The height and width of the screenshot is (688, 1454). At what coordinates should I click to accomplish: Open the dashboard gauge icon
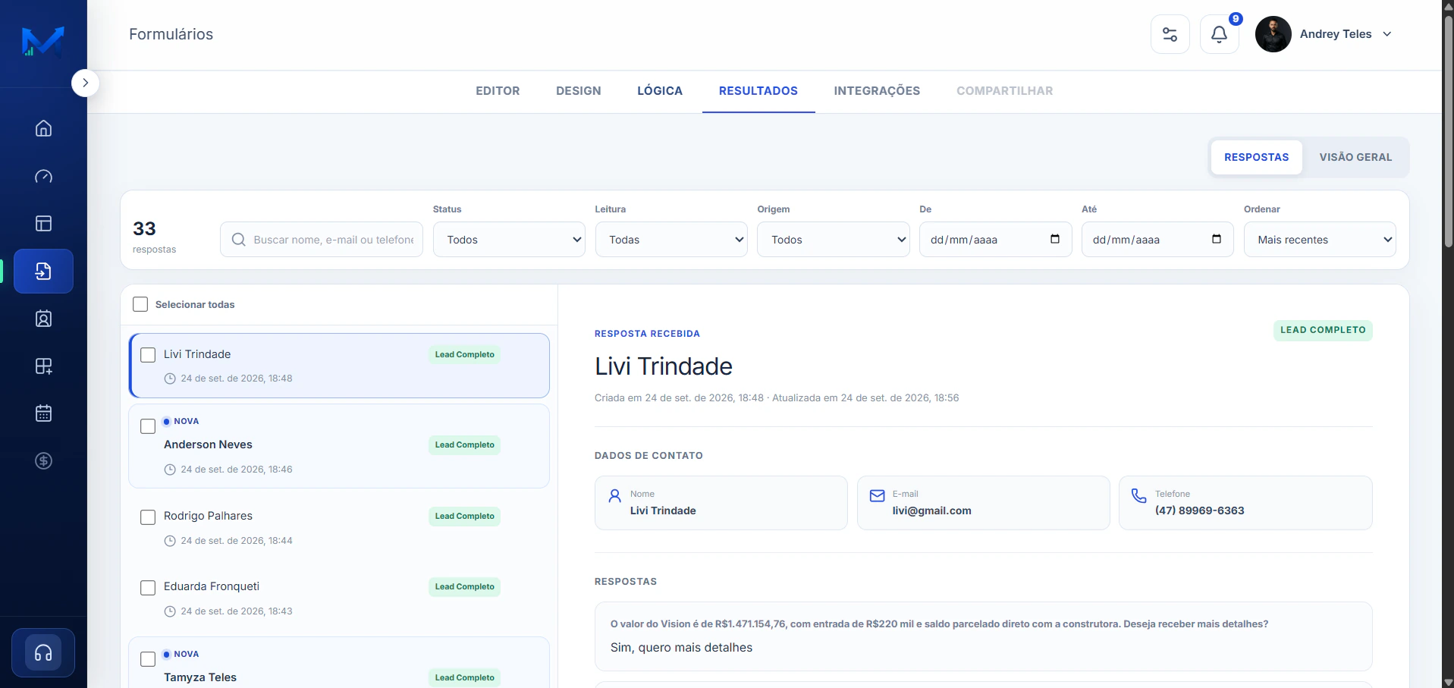(44, 176)
